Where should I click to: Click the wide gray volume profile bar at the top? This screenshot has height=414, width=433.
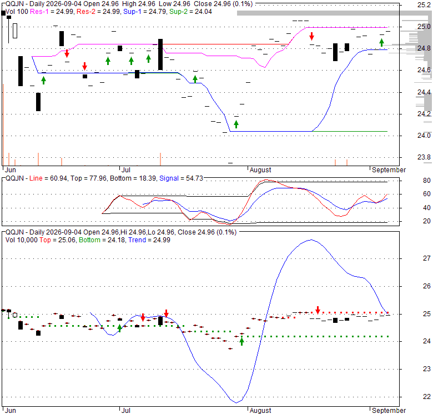tap(335, 13)
